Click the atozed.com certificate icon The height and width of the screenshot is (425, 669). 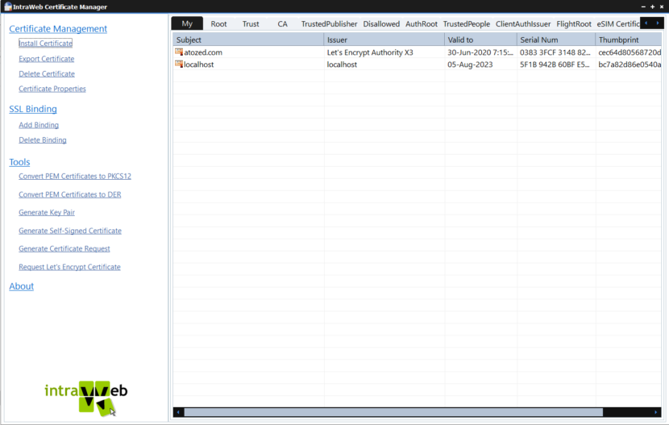click(179, 52)
